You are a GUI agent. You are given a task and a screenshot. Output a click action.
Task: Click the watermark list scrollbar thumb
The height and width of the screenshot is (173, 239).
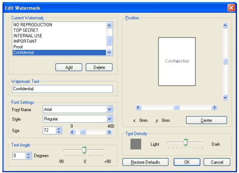point(109,41)
